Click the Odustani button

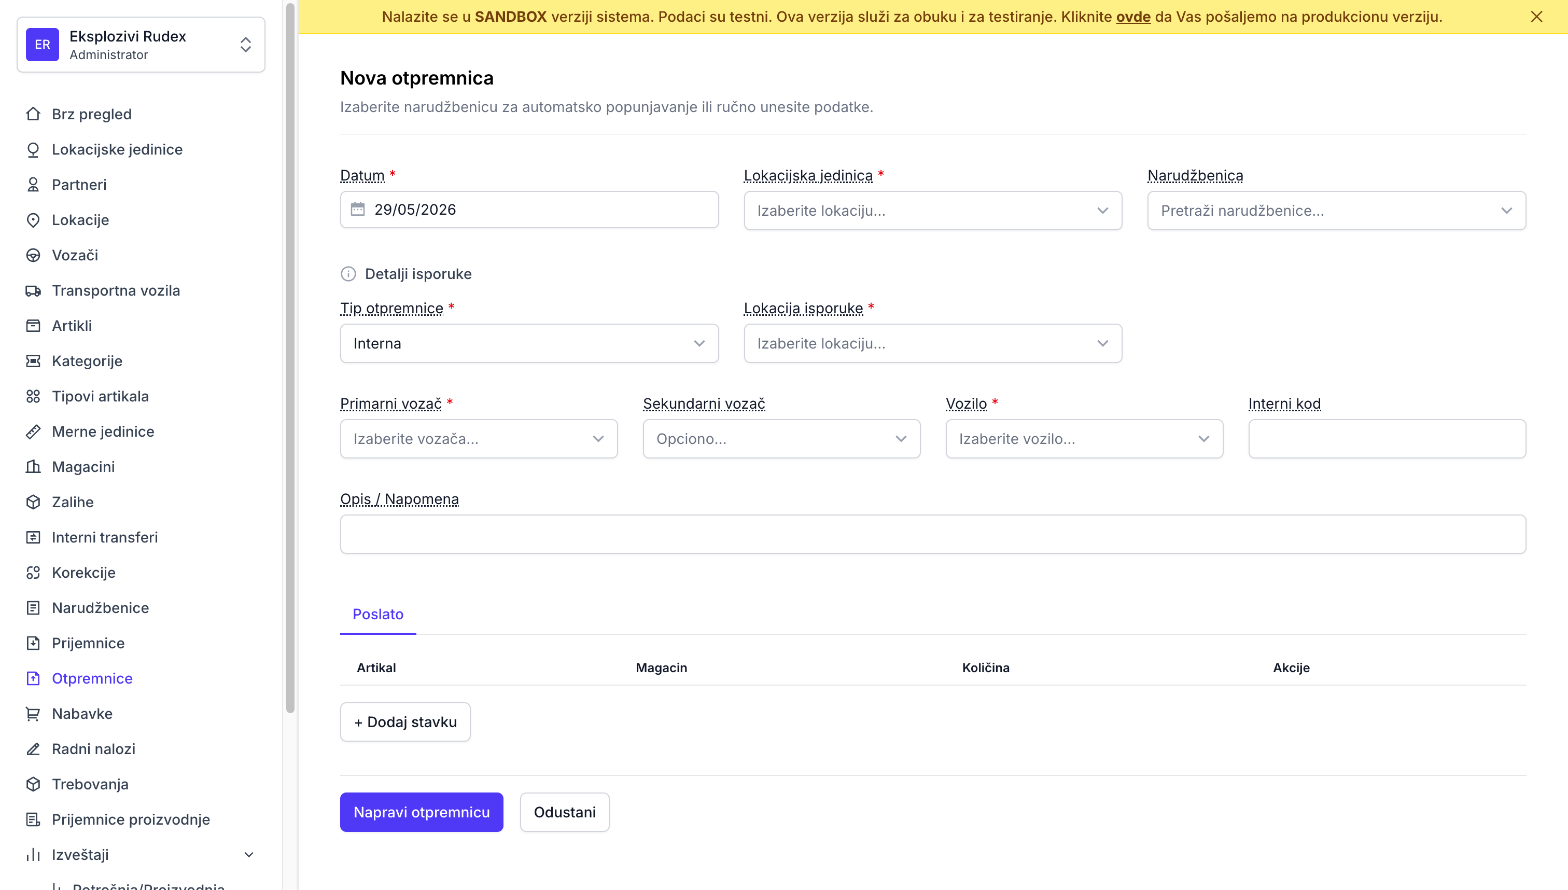point(565,812)
